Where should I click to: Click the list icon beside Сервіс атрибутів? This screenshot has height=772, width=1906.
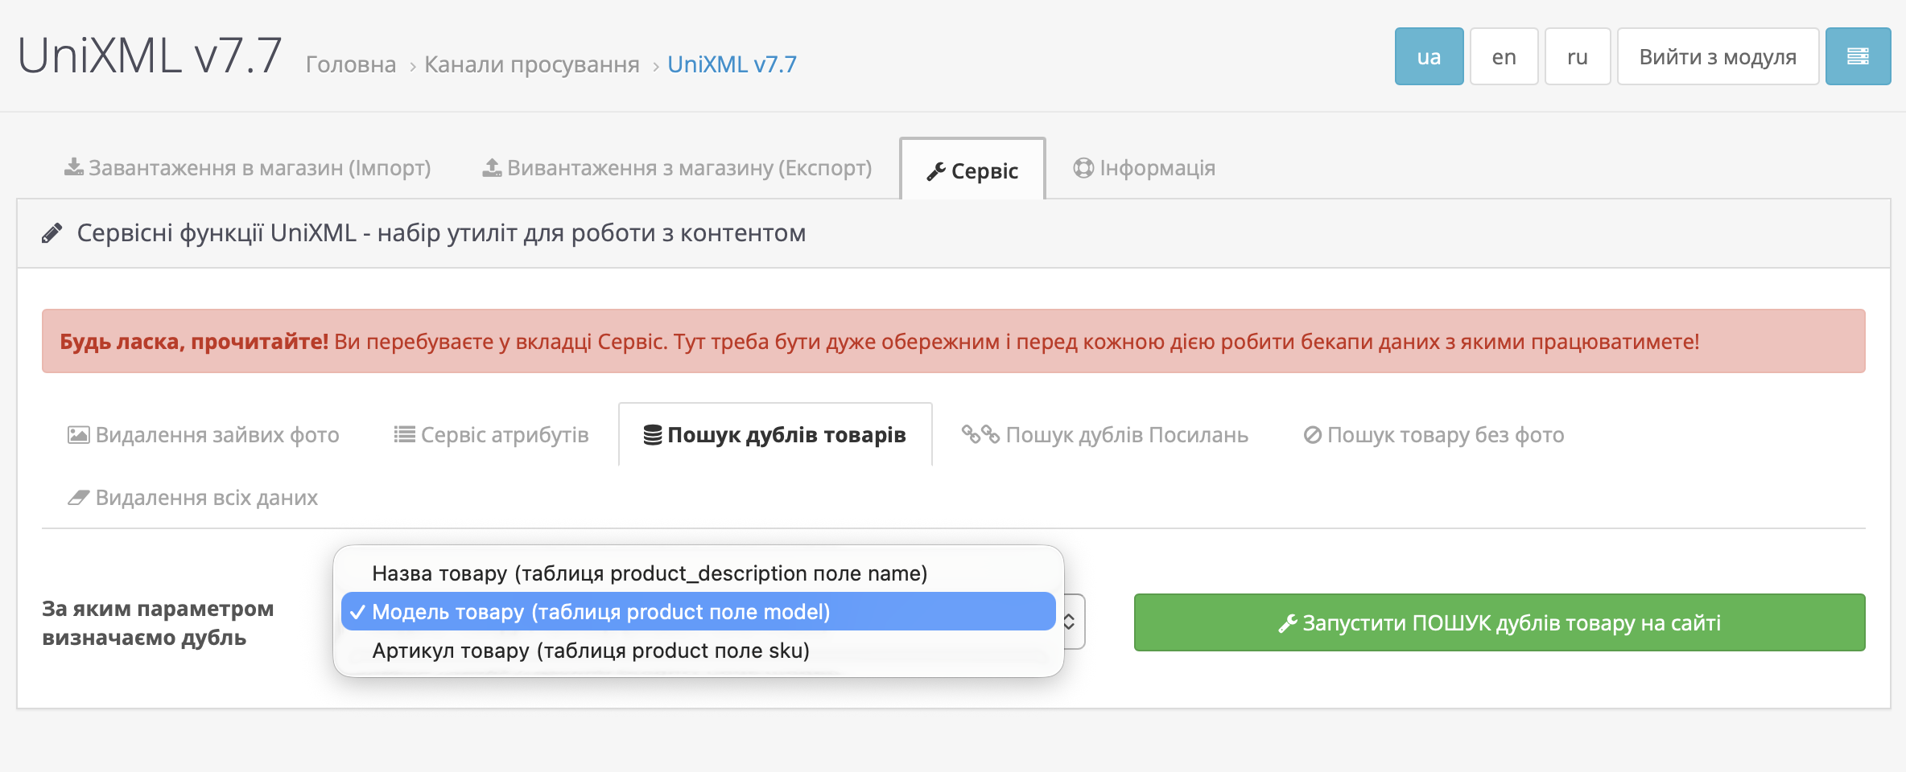coord(404,435)
